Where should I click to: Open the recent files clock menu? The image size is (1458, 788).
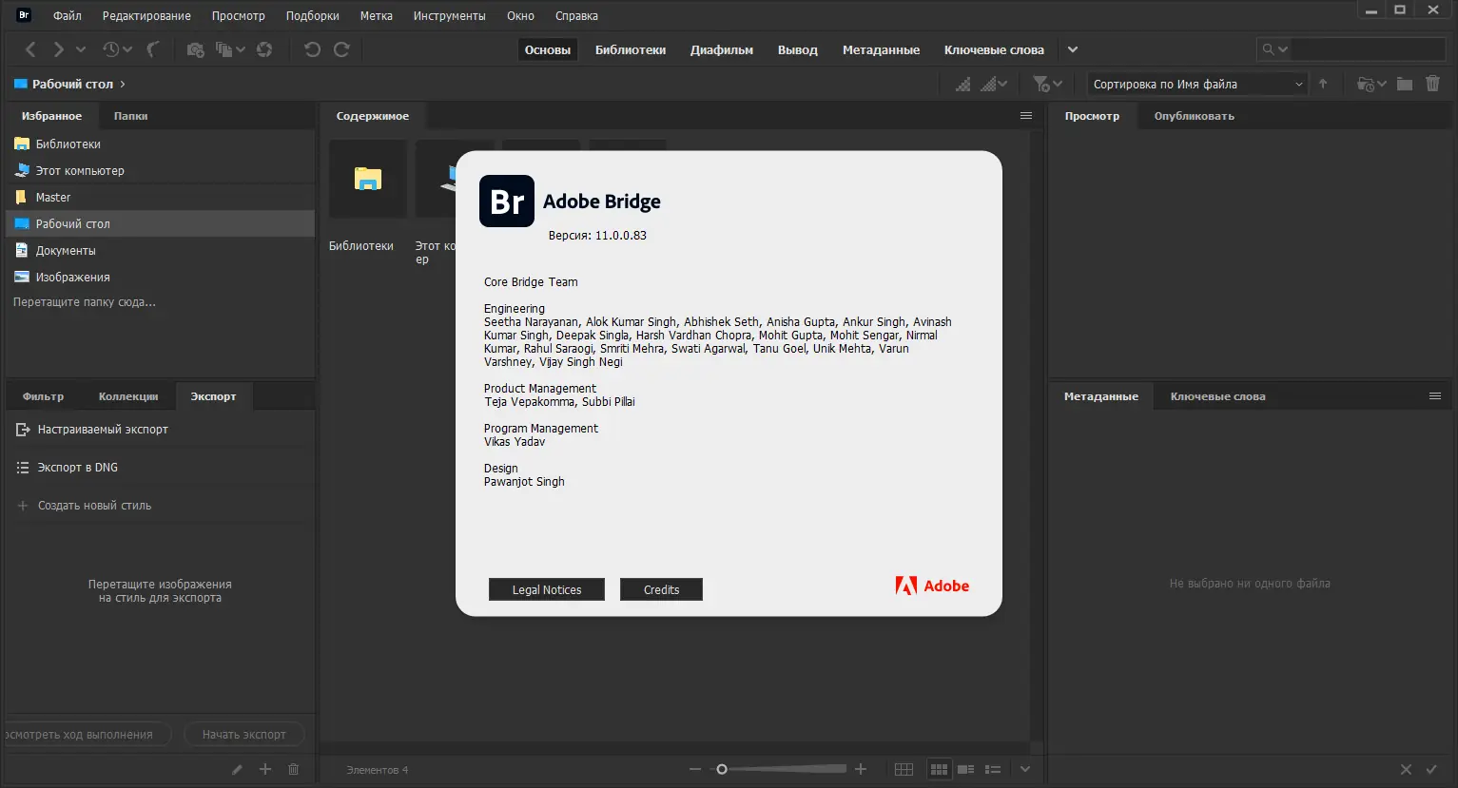117,49
